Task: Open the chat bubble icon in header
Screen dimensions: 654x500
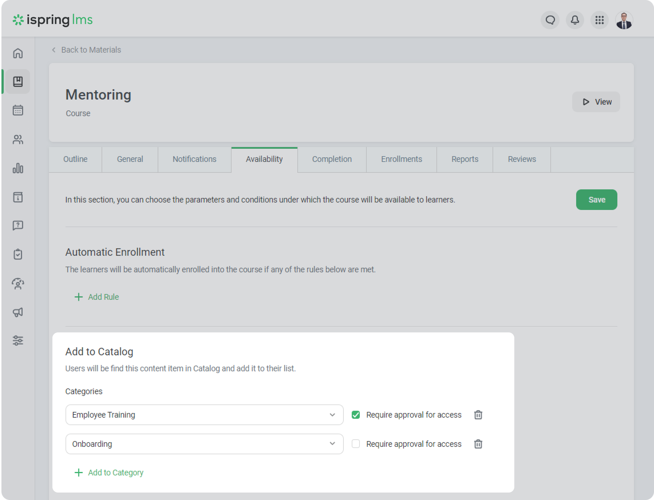Action: pos(550,20)
